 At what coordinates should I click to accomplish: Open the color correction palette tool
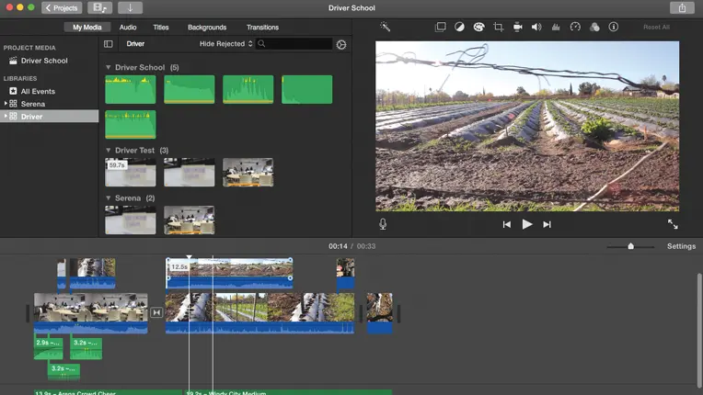(x=478, y=28)
